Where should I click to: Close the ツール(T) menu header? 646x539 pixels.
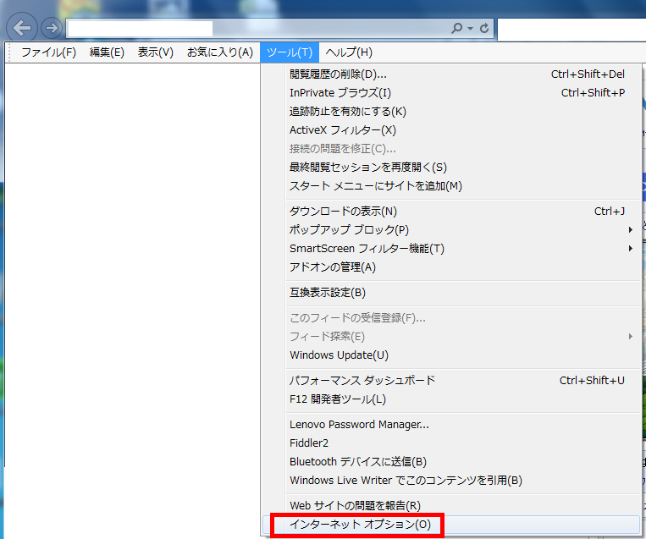(290, 52)
